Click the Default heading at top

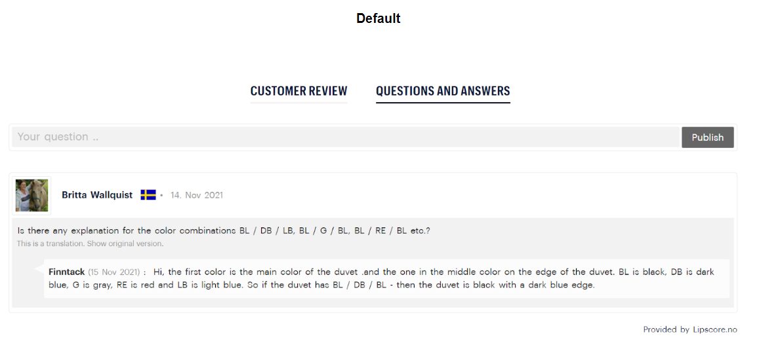379,18
